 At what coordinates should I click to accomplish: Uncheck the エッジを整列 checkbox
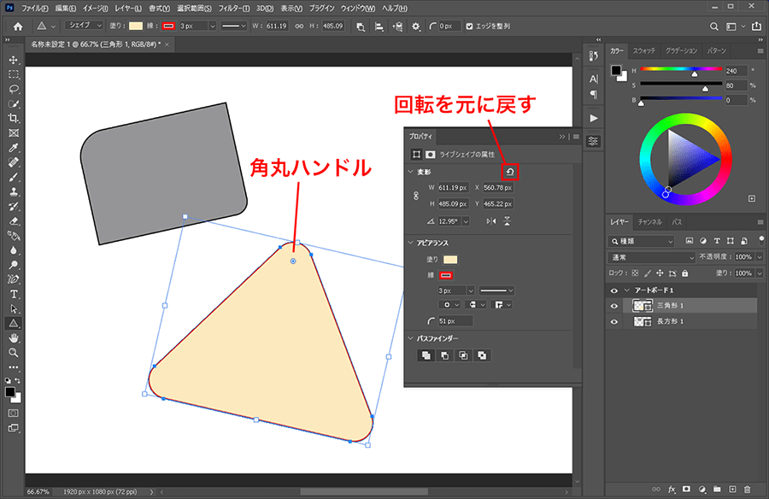[x=468, y=26]
